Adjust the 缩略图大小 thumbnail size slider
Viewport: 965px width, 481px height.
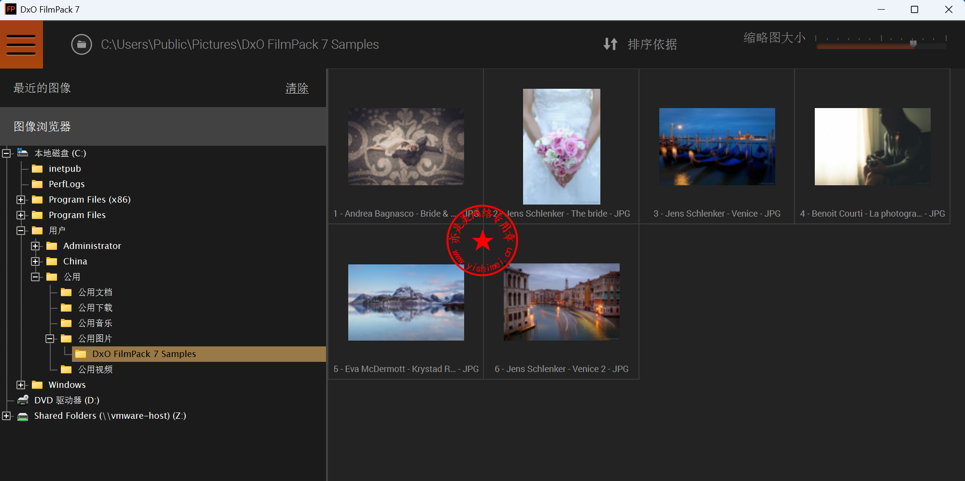click(x=913, y=44)
